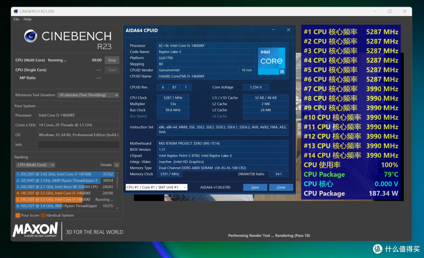
Task: Open the Help menu in Cinebench
Action: [27, 19]
